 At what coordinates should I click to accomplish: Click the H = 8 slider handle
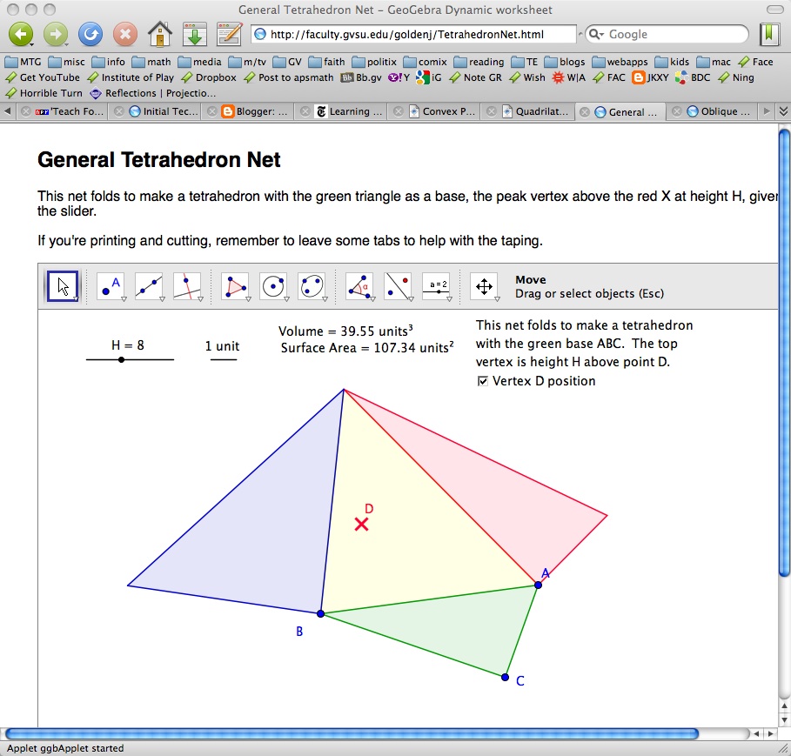[121, 359]
